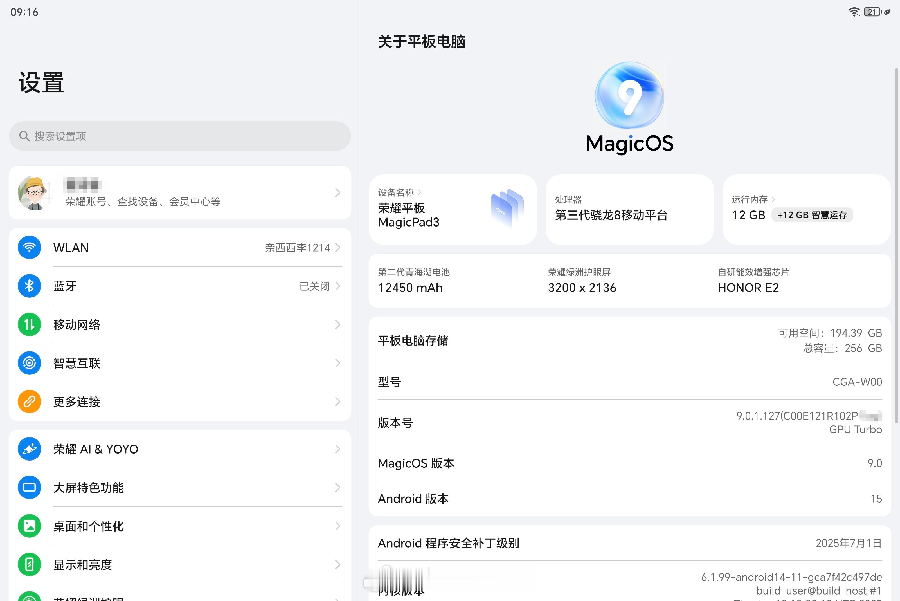Tap the 大屏特色功能 screen icon

[x=30, y=488]
